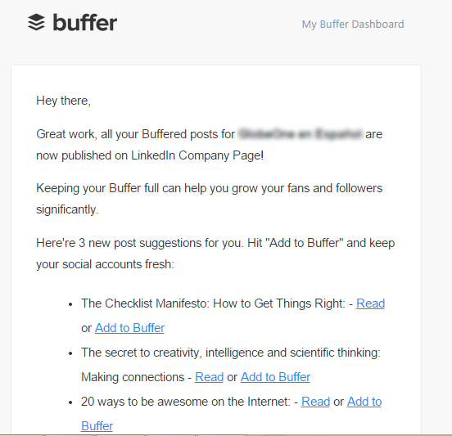Screen dimensions: 452x436
Task: Click the bullet point before 20 ways to be awesome
Action: pyautogui.click(x=70, y=402)
